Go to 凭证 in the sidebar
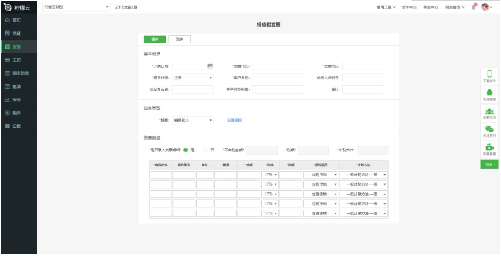This screenshot has width=501, height=257. coord(16,33)
